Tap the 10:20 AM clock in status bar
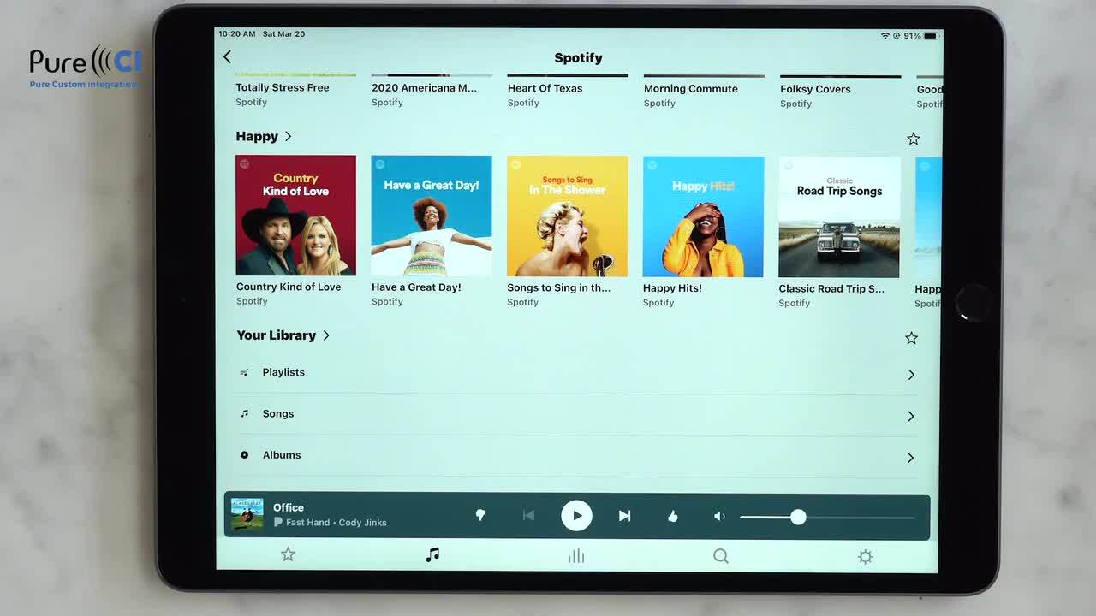The height and width of the screenshot is (616, 1096). pos(237,34)
